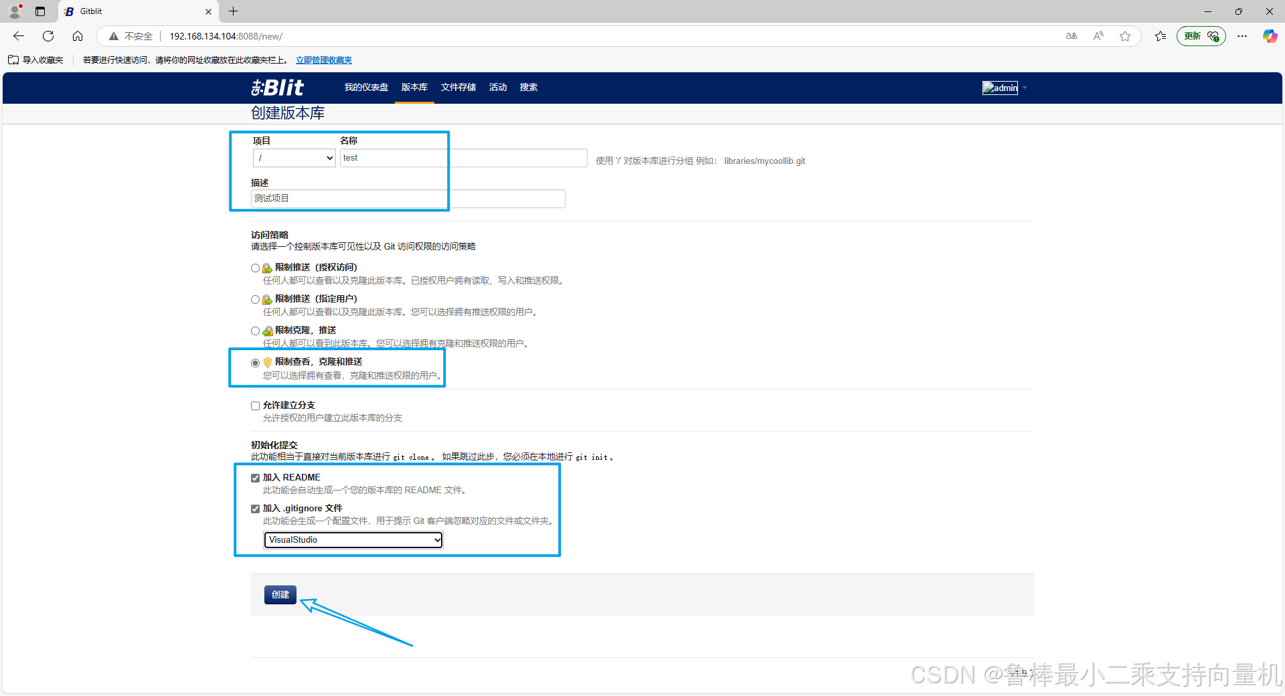The image size is (1285, 696).
Task: Open the VisualStudio gitignore template dropdown
Action: click(x=353, y=539)
